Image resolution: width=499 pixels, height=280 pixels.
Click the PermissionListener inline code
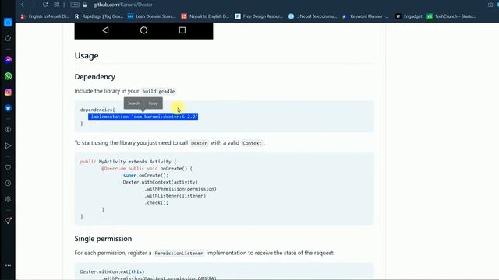click(x=179, y=254)
